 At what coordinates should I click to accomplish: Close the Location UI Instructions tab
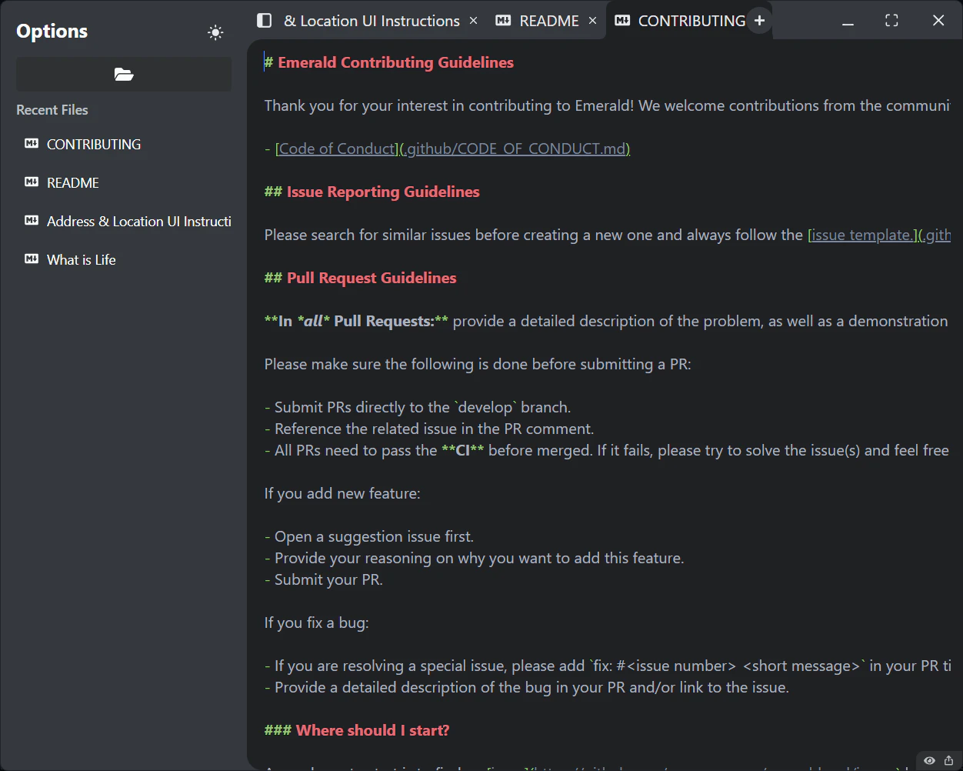(x=473, y=21)
